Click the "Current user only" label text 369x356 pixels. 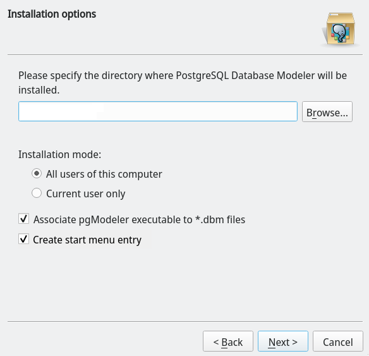tap(86, 193)
